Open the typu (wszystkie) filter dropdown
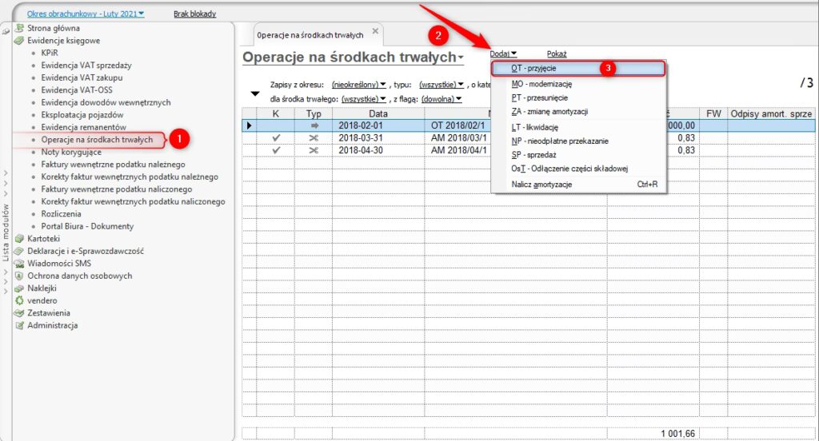819x441 pixels. (441, 84)
